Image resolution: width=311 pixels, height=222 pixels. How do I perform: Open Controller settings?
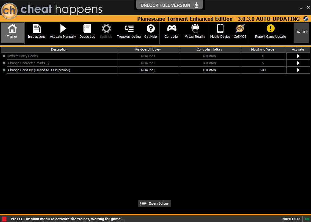click(x=172, y=32)
